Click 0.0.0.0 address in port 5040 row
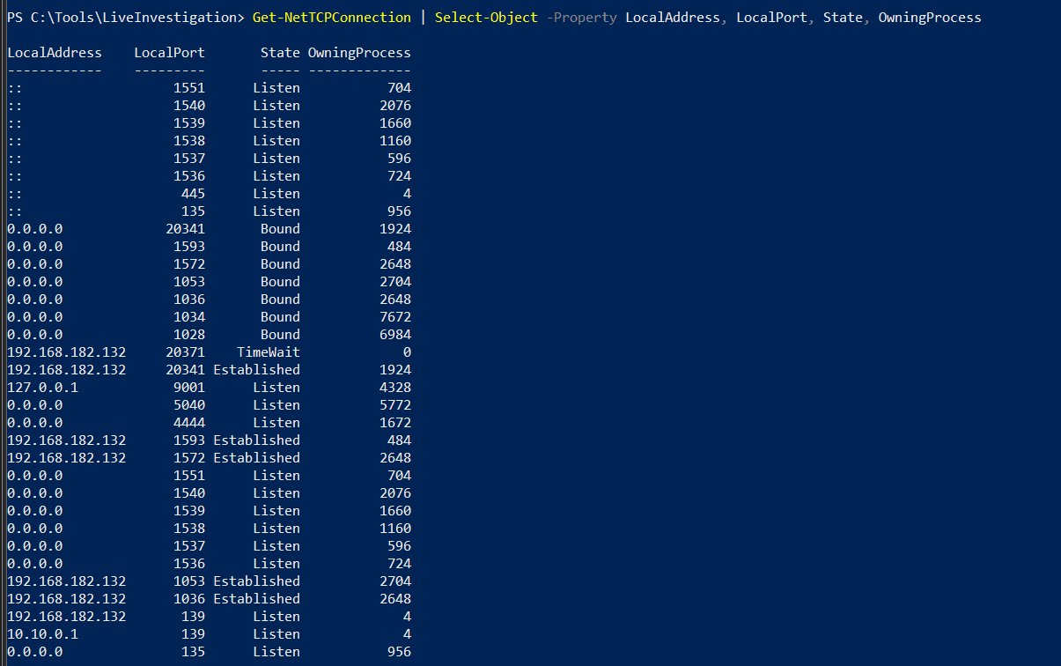Screen dimensions: 1061x666 35,405
